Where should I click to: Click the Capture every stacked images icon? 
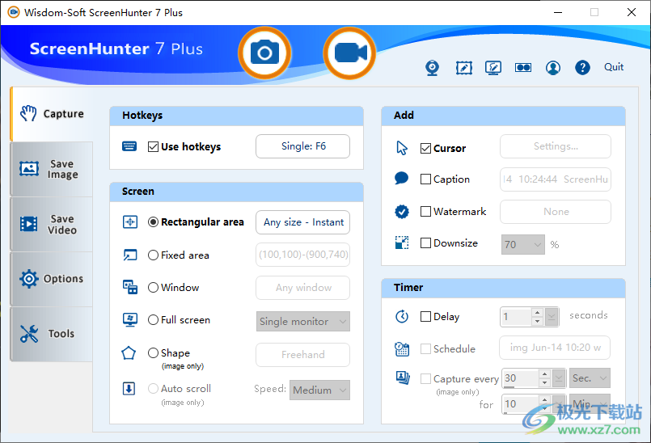coord(403,378)
